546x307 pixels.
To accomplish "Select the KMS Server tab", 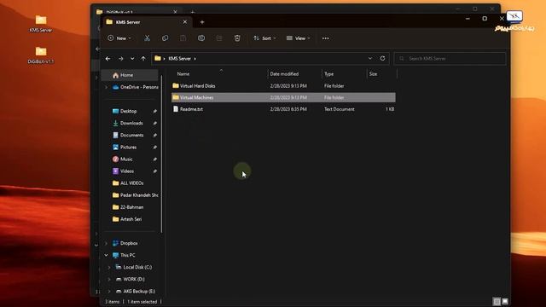I will click(x=146, y=22).
